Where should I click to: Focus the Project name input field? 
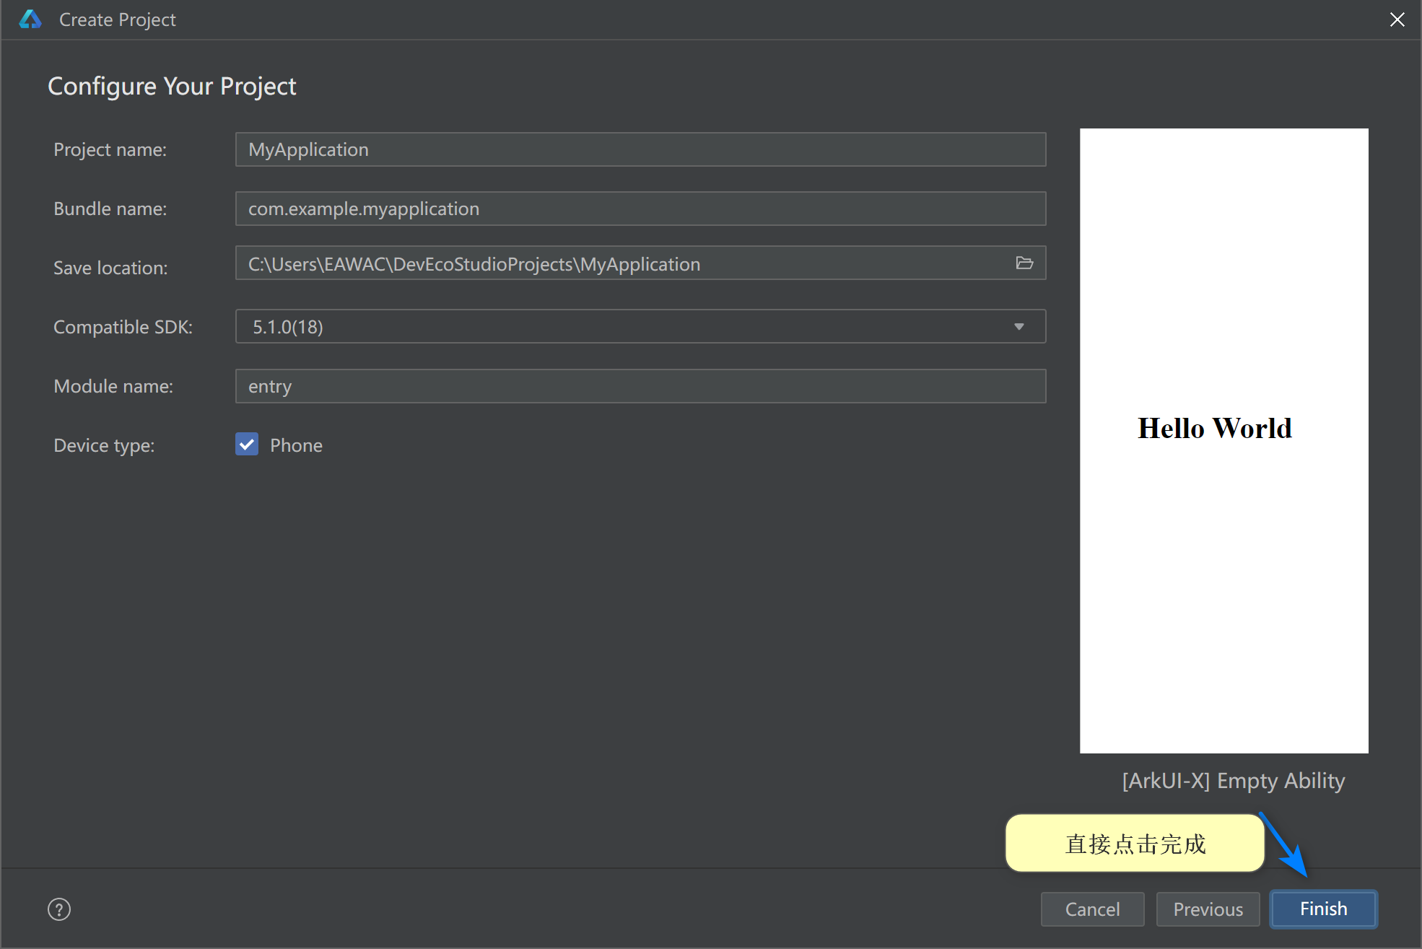pos(640,149)
